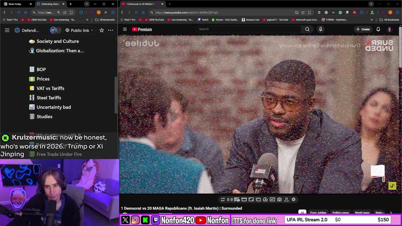Show more filter chips with right arrow
This screenshot has width=402, height=226.
[x=391, y=213]
